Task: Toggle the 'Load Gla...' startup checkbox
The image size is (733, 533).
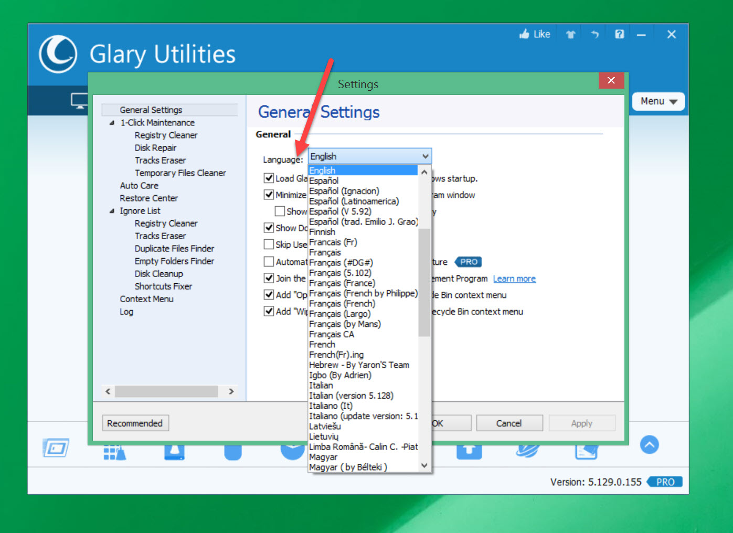Action: 269,178
